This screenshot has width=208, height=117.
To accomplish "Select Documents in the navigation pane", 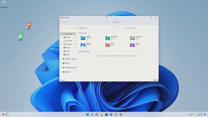I will 69,44.
